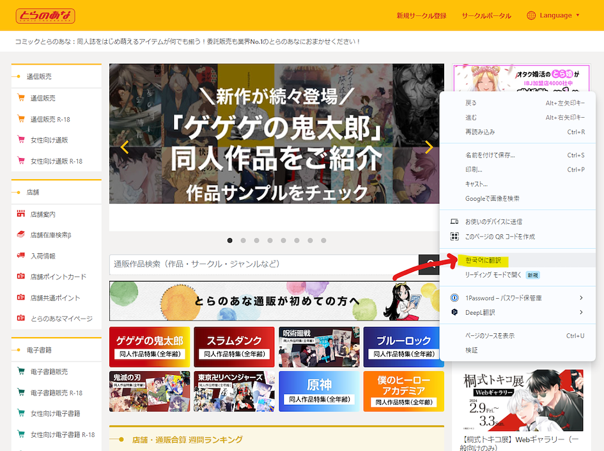
Task: Choose 進む in the context menu
Action: 517,118
